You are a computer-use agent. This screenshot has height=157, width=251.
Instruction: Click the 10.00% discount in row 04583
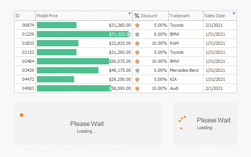pyautogui.click(x=160, y=88)
